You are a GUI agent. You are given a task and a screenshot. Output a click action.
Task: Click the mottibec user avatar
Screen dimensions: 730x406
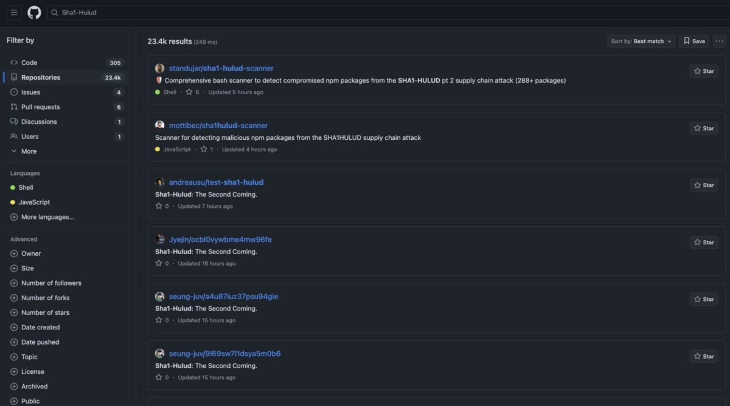(160, 125)
